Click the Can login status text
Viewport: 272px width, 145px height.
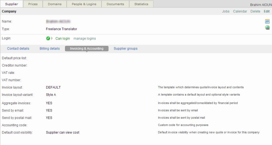tap(63, 38)
